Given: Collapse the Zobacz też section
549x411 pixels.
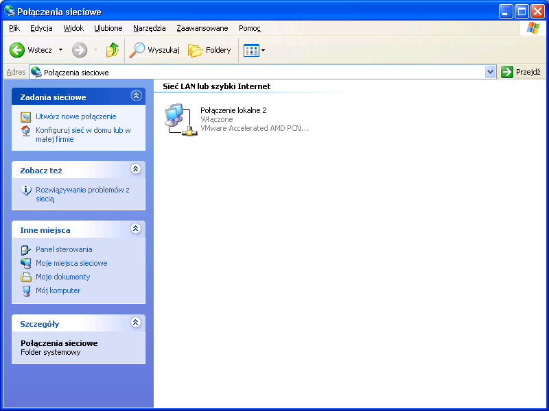Looking at the screenshot, I should [136, 169].
